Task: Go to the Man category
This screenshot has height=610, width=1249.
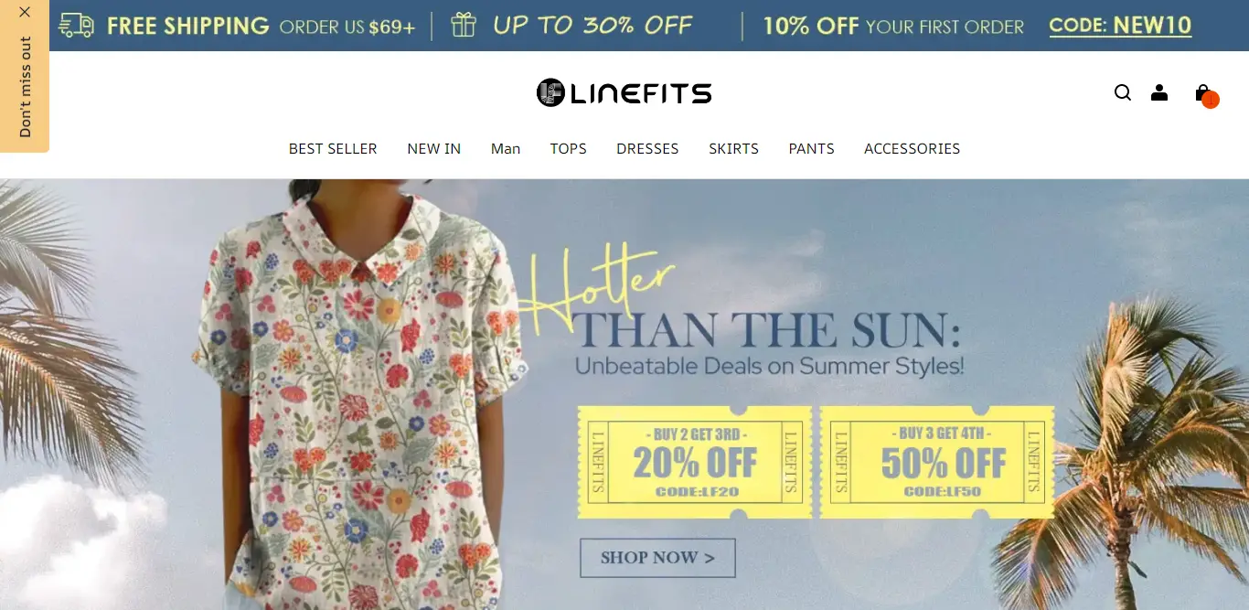Action: pos(506,148)
